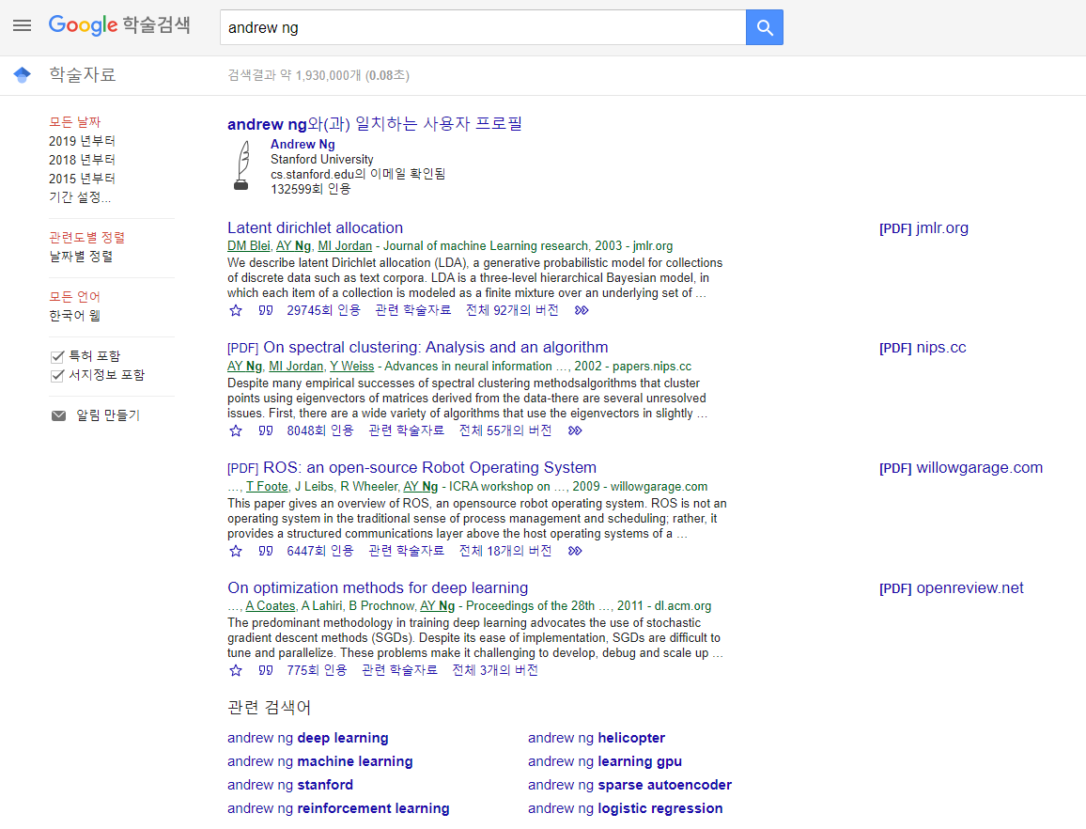Save Latent dirichlet allocation with star icon
The height and width of the screenshot is (829, 1086).
coord(236,310)
